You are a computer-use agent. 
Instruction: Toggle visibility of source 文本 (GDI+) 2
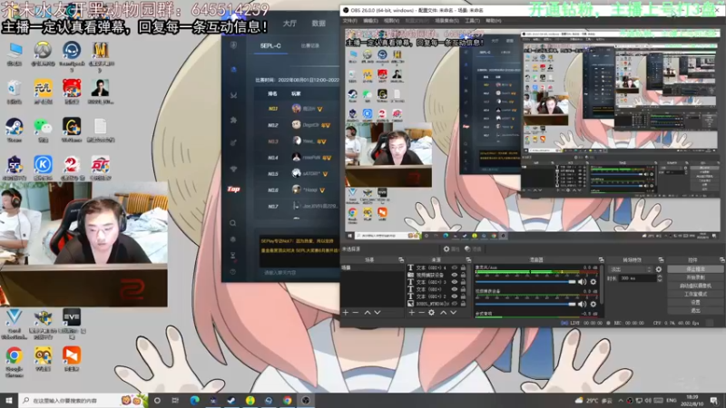(x=455, y=296)
